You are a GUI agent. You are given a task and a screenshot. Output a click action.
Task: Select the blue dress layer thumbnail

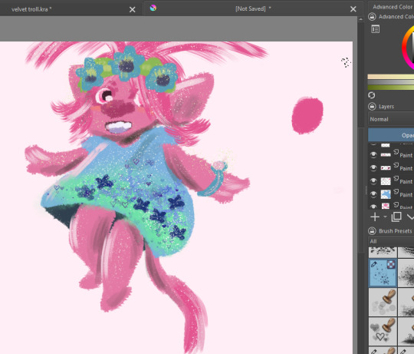coord(386,194)
